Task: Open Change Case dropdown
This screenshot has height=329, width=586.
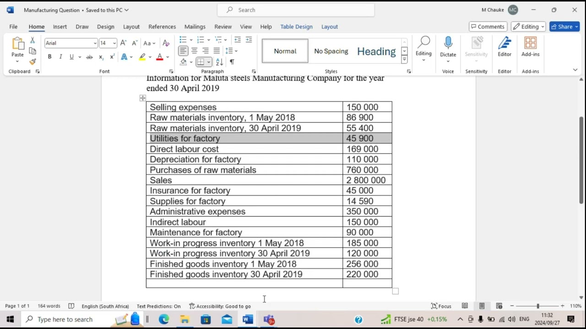Action: coord(150,43)
